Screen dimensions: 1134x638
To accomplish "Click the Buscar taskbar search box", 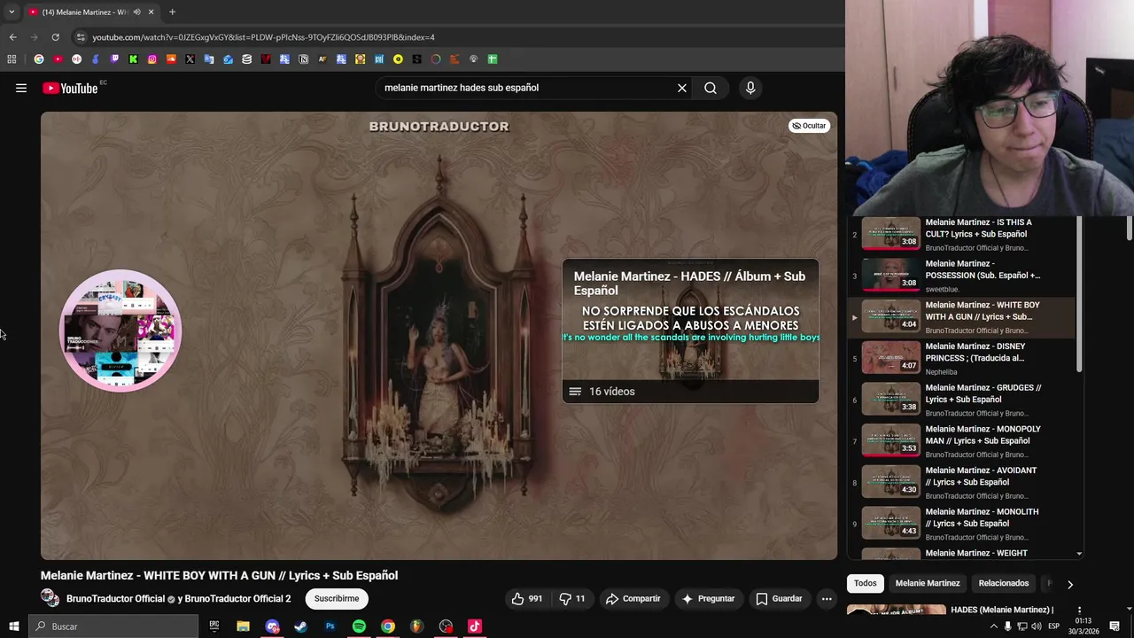I will coord(113,626).
